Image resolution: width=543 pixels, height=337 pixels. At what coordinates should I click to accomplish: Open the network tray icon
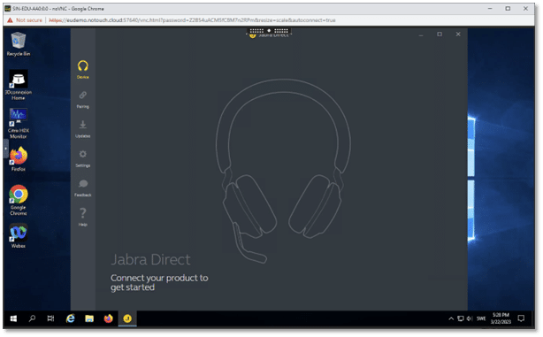click(460, 319)
